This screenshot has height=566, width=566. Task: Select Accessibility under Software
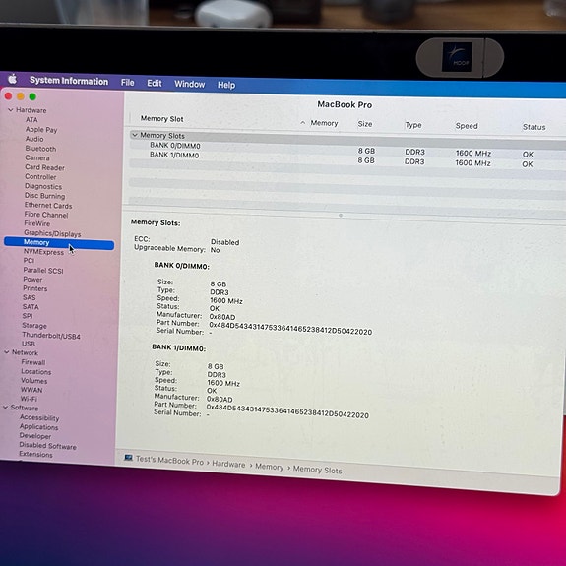click(39, 417)
